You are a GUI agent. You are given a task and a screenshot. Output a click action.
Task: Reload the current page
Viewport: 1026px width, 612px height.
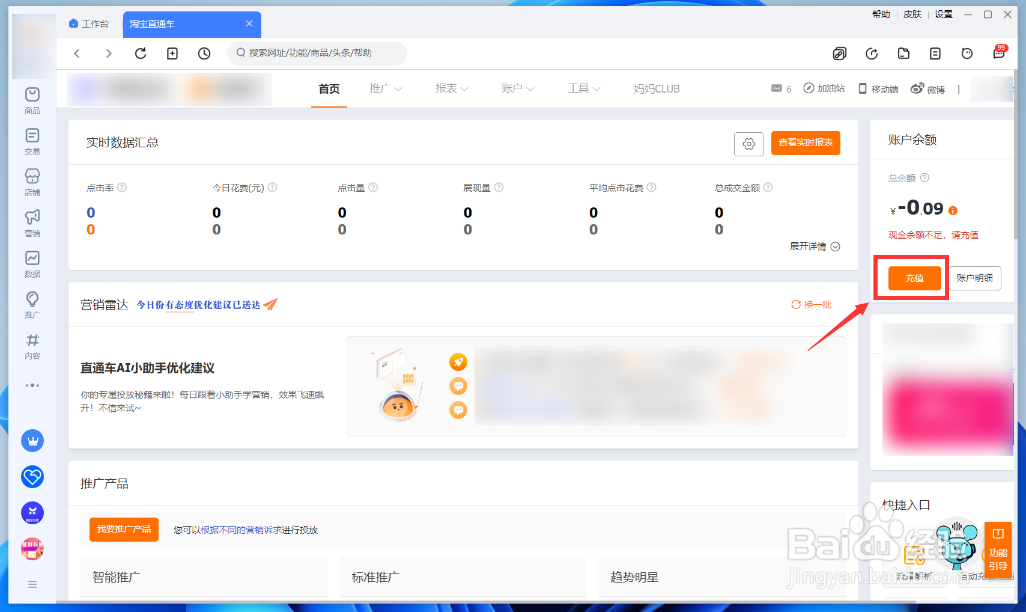coord(141,54)
